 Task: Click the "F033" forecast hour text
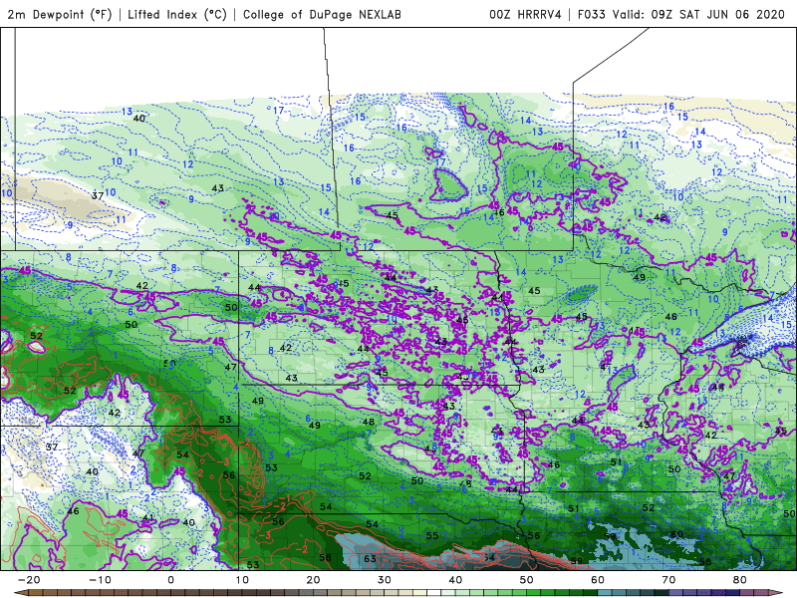(591, 15)
